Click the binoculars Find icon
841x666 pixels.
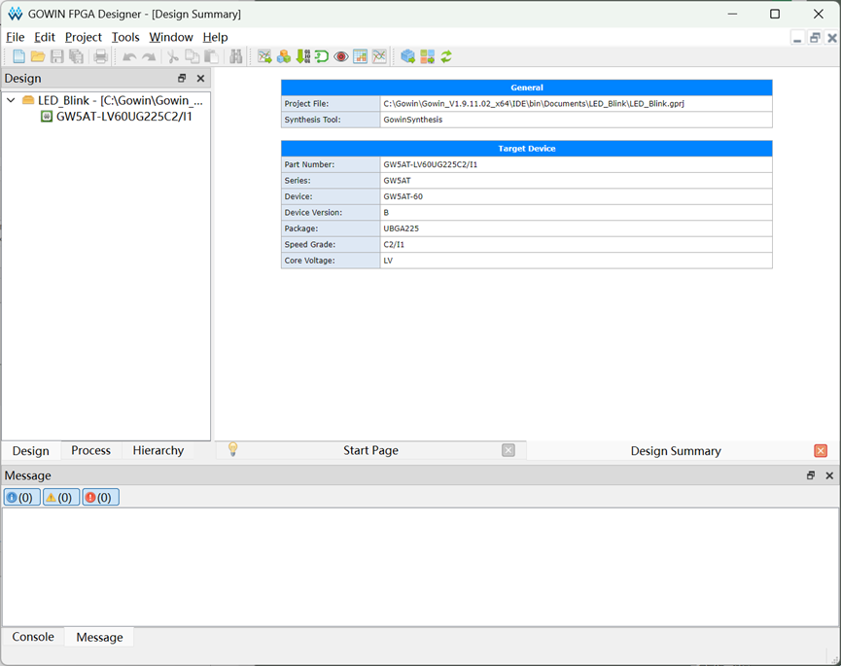click(x=236, y=56)
